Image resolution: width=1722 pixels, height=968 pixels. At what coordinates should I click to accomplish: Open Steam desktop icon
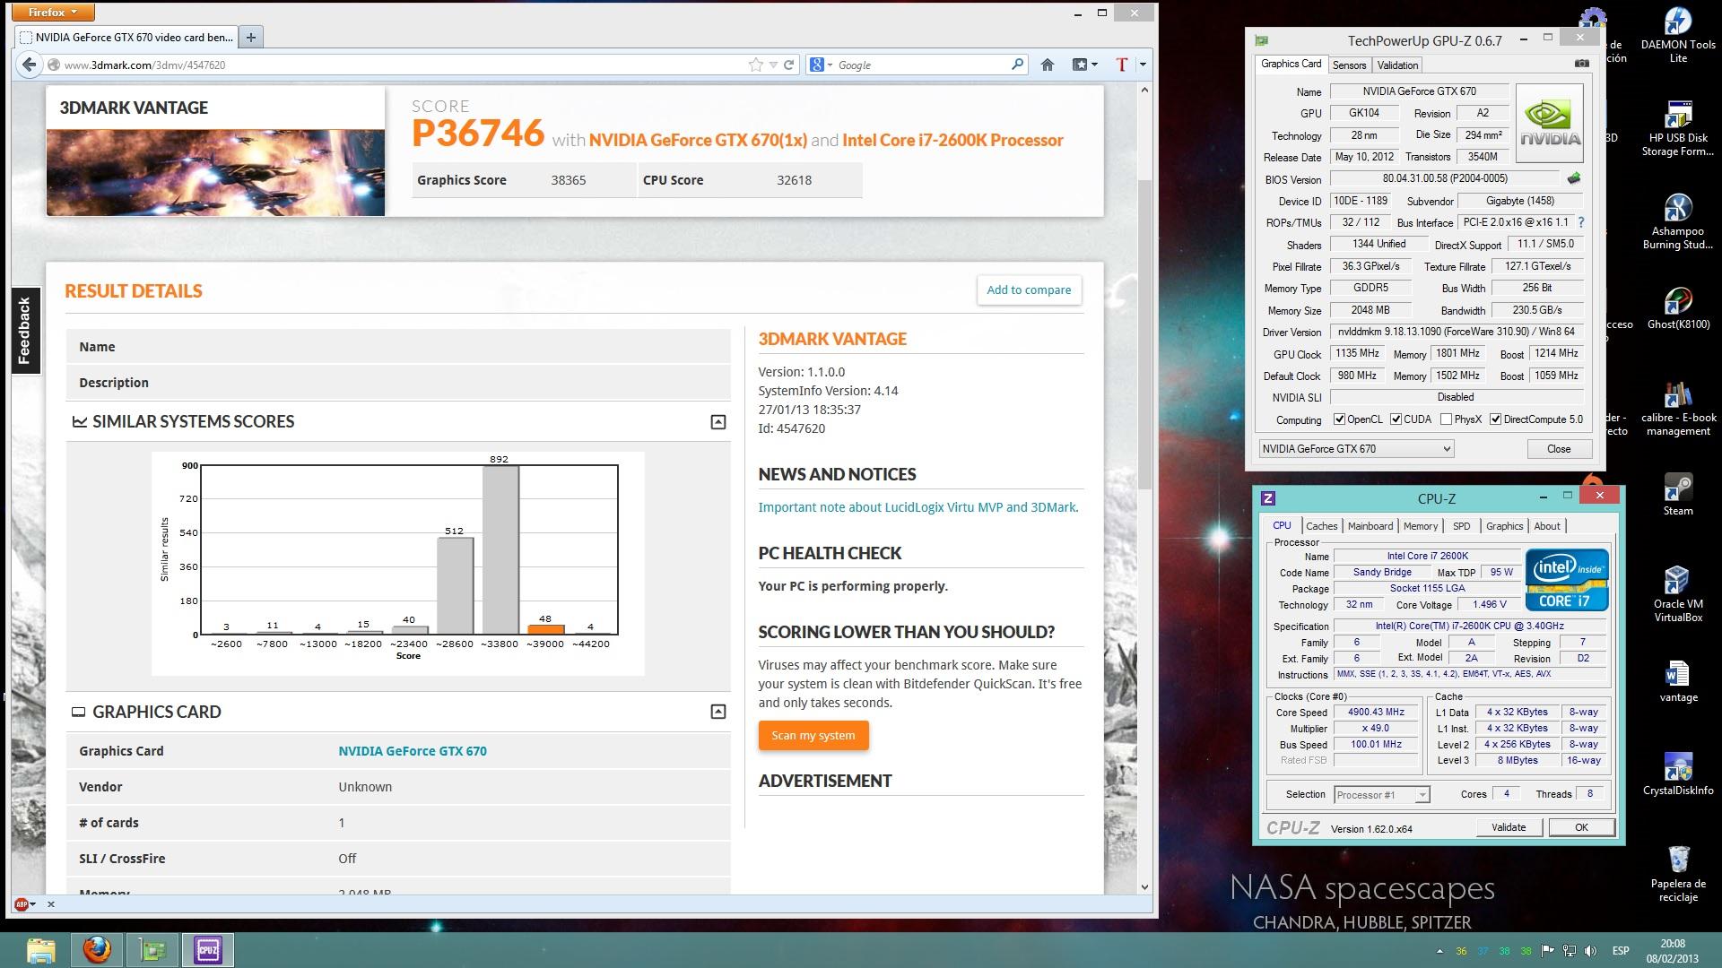(x=1678, y=495)
